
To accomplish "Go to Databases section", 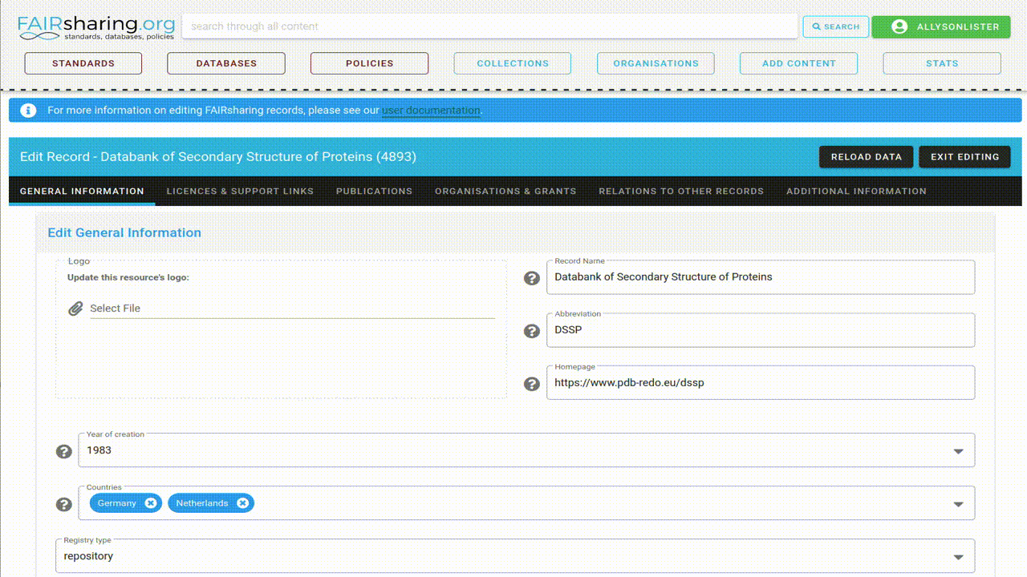I will (x=226, y=63).
